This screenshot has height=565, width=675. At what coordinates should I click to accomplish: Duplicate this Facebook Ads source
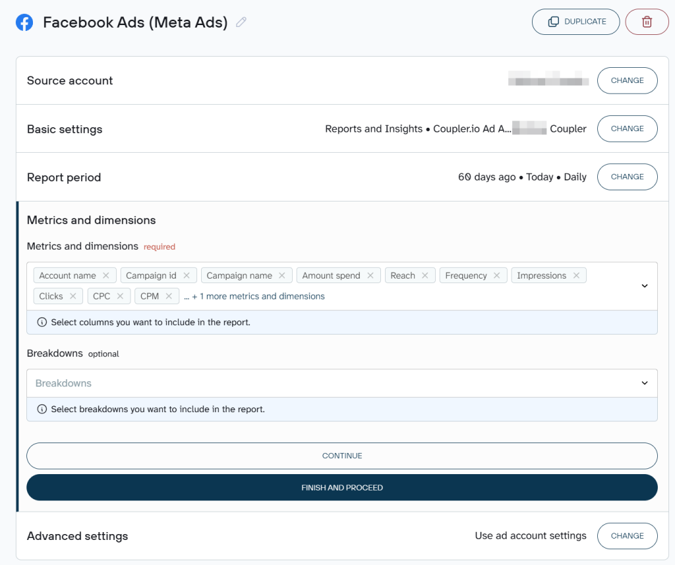click(x=575, y=22)
